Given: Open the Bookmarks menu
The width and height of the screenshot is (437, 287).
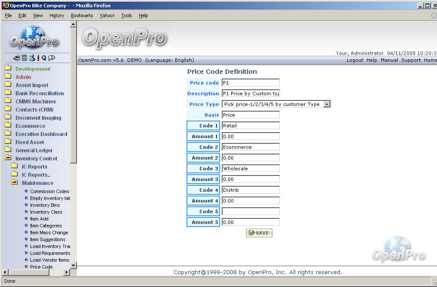Looking at the screenshot, I should coord(82,15).
